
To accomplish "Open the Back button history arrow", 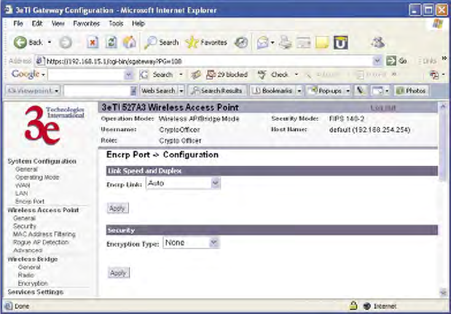I will pyautogui.click(x=50, y=42).
